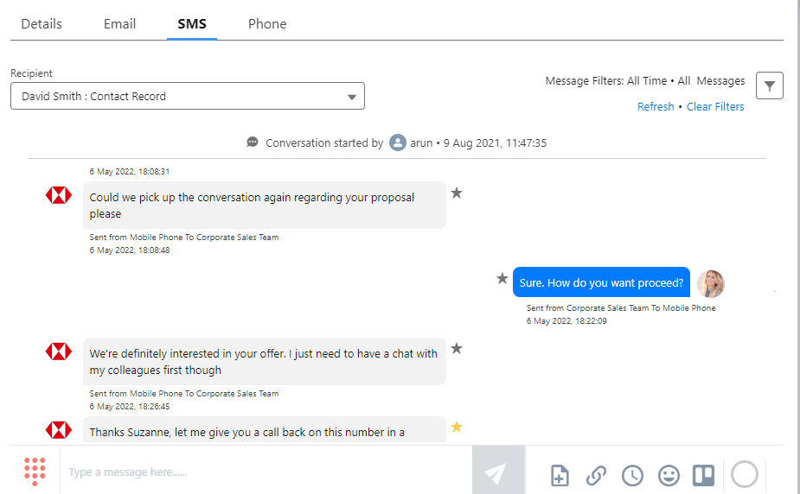
Task: Open the emoji picker smiley icon
Action: point(669,475)
